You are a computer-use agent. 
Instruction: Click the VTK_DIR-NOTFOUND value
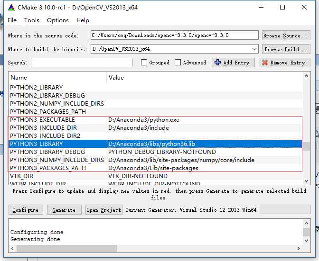pyautogui.click(x=138, y=176)
